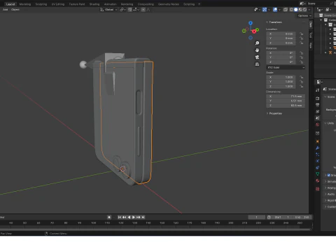Image resolution: width=336 pixels, height=252 pixels.
Task: Jump to previous keyframe
Action: [x=124, y=217]
